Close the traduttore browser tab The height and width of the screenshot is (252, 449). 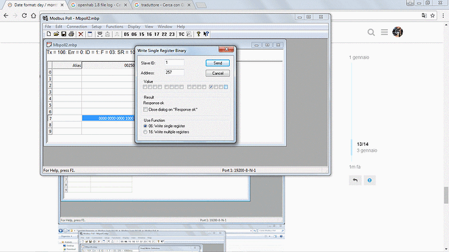coord(189,5)
